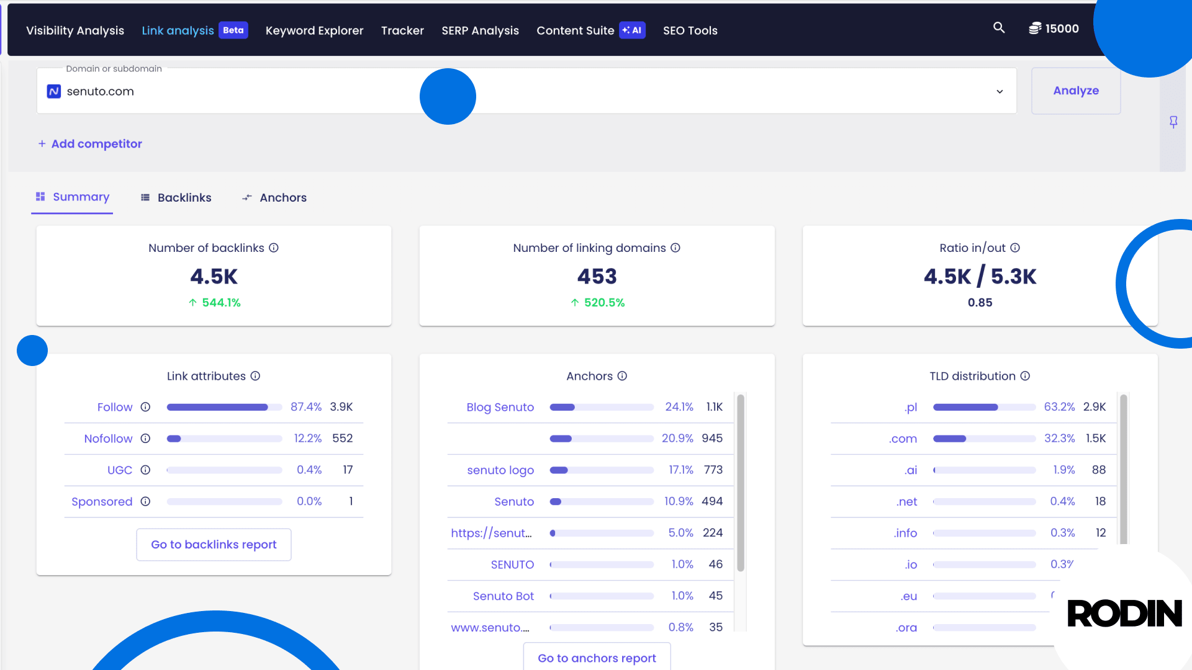Click the pin icon on right edge

click(x=1173, y=122)
